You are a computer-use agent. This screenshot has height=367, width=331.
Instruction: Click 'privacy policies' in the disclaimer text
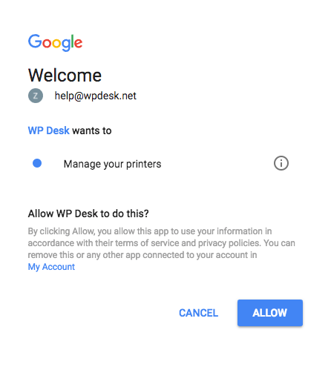pyautogui.click(x=229, y=243)
